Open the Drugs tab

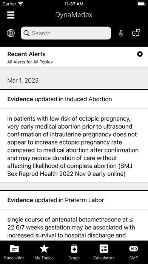[74, 252]
